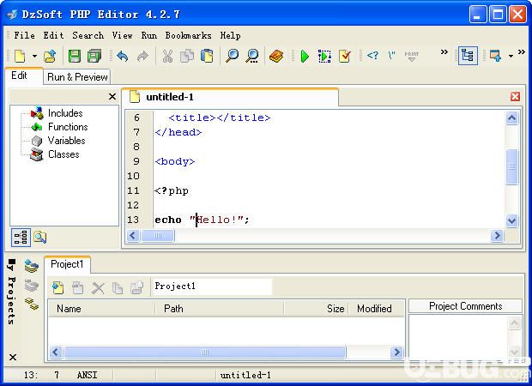Select the untitled-1 document tab
The image size is (532, 386).
(230, 97)
